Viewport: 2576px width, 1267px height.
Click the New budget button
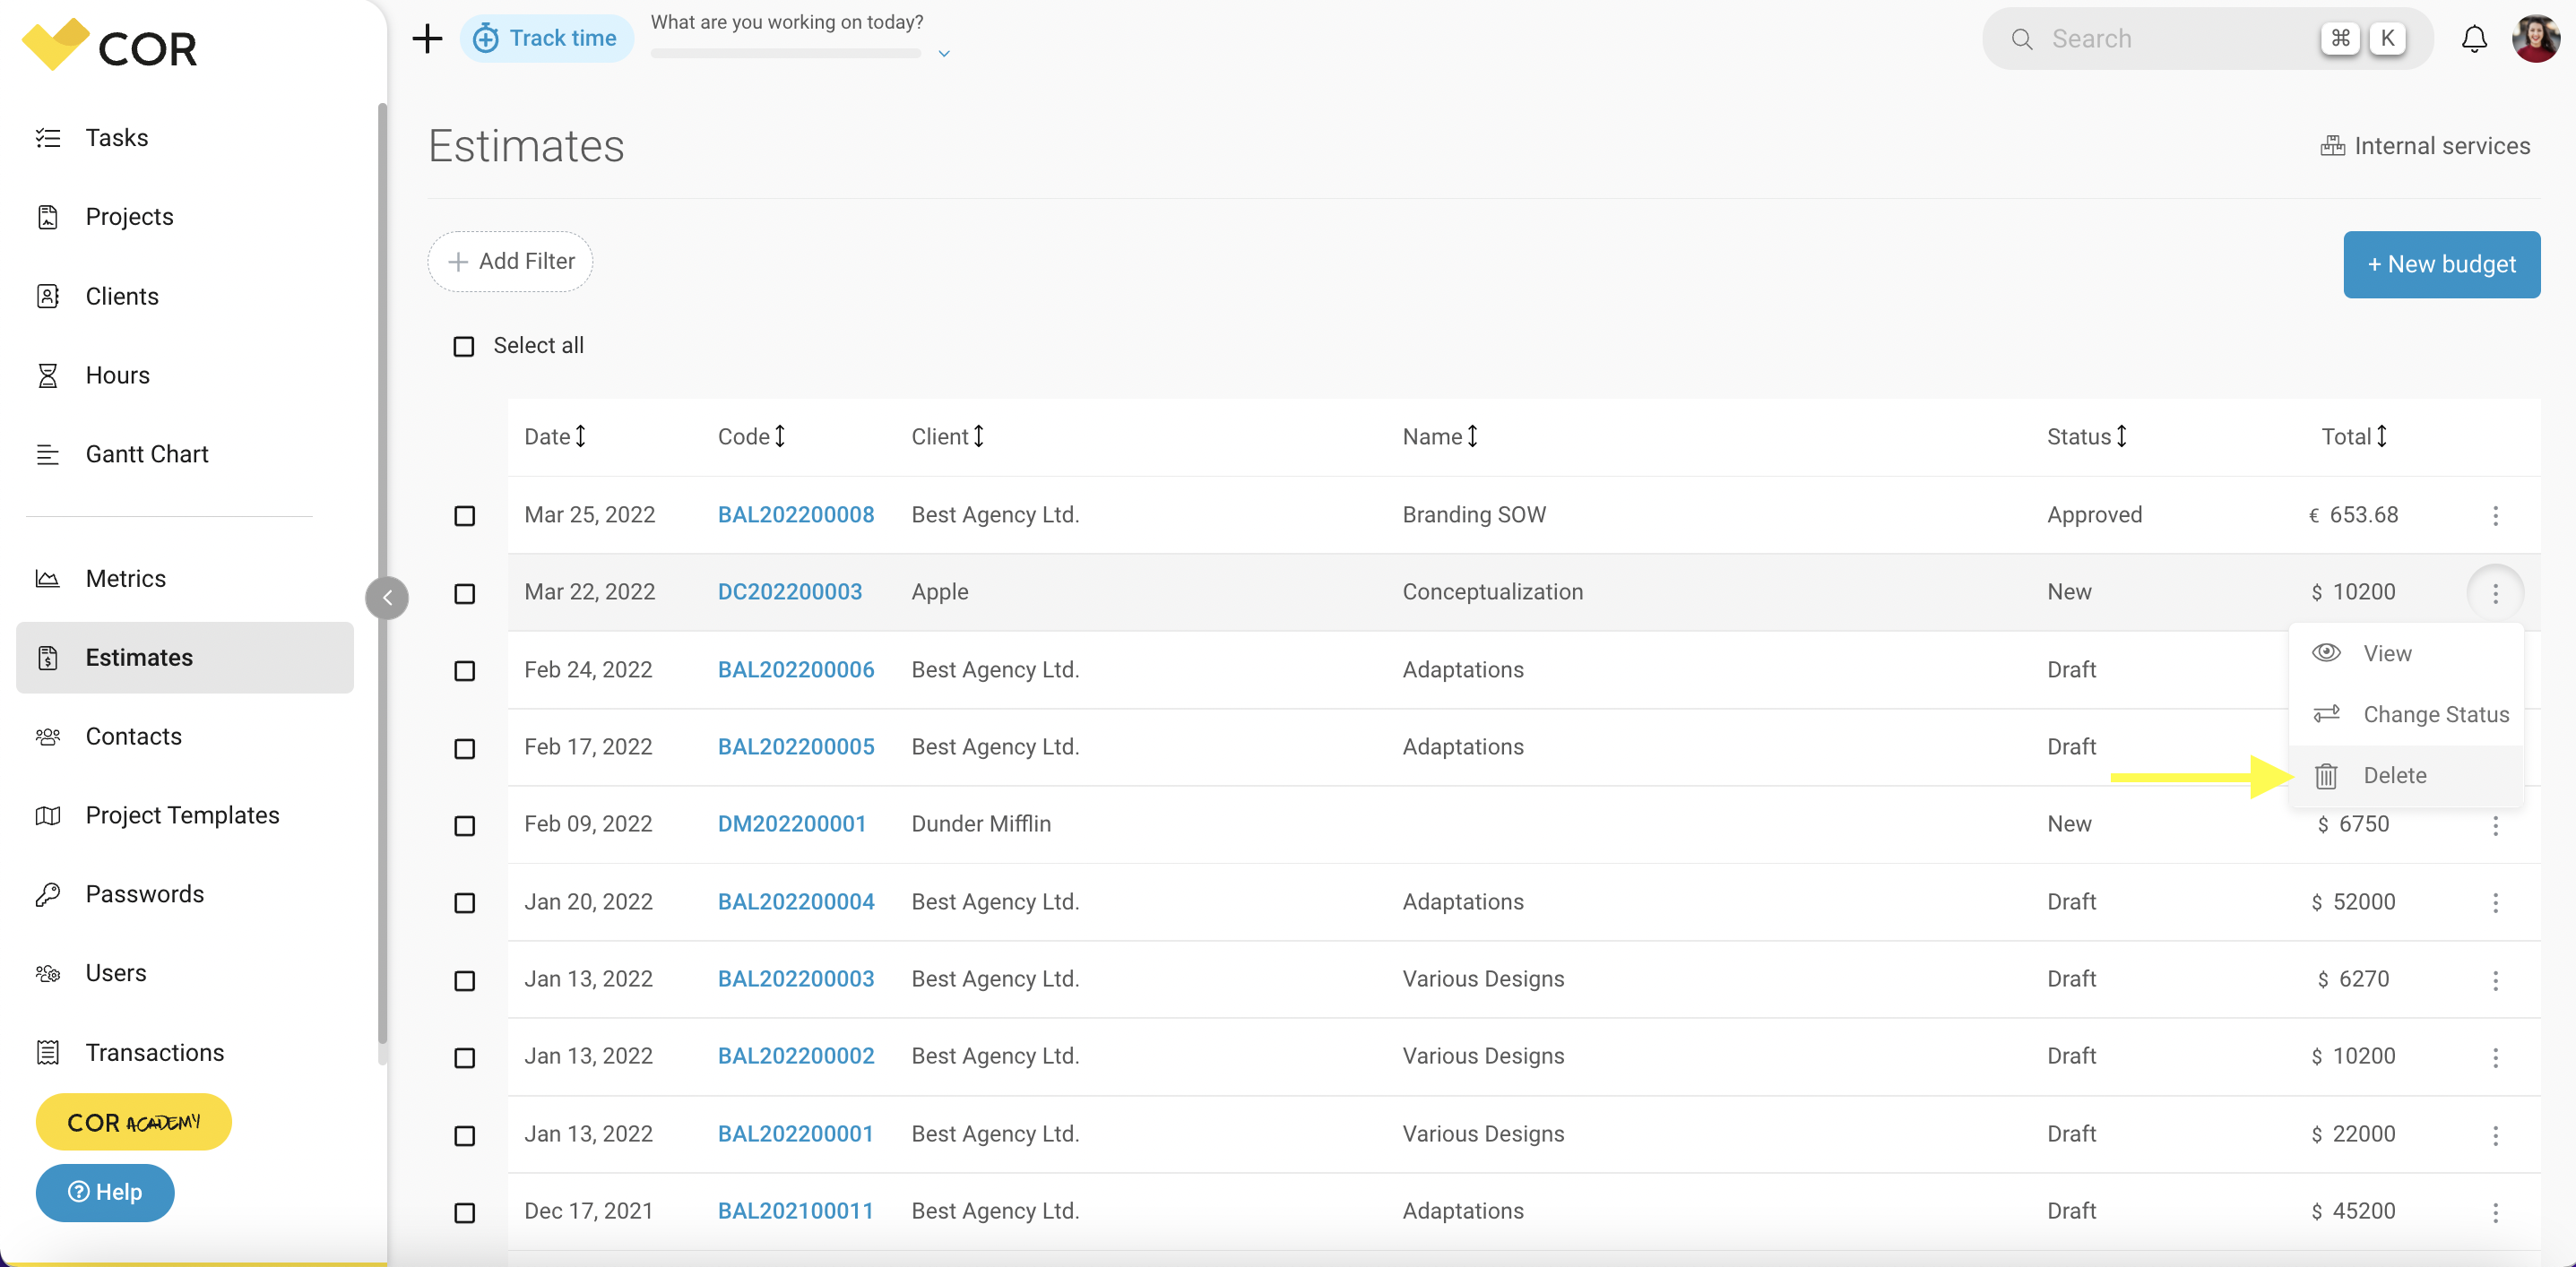tap(2441, 265)
